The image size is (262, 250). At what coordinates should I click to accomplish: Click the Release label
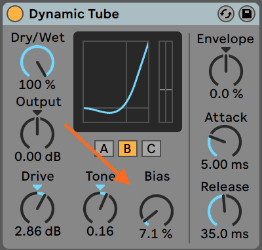point(225,187)
